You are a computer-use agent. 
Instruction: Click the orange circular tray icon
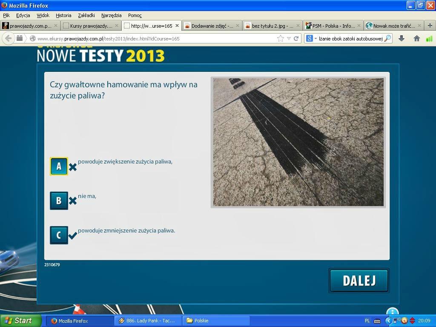(x=404, y=321)
